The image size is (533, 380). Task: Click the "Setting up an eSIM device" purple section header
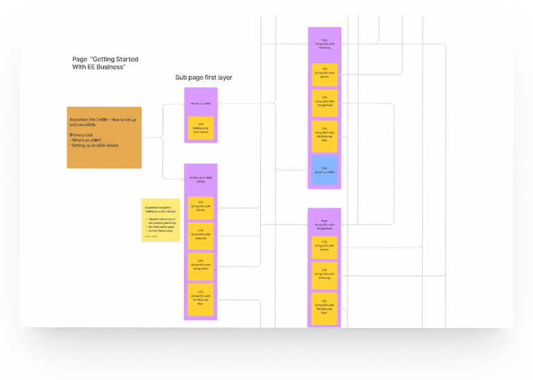click(201, 180)
